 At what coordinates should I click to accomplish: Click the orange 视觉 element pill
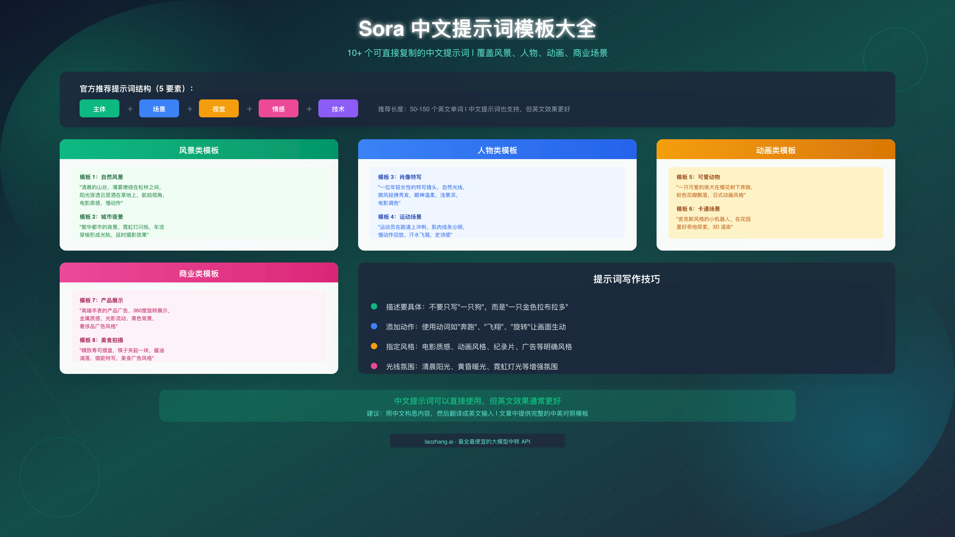(218, 108)
